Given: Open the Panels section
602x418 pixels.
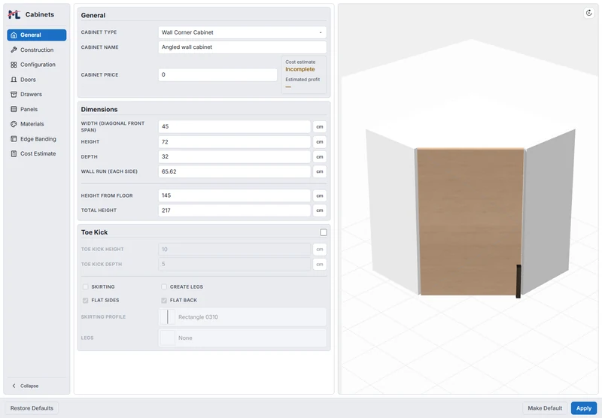Looking at the screenshot, I should [36, 109].
